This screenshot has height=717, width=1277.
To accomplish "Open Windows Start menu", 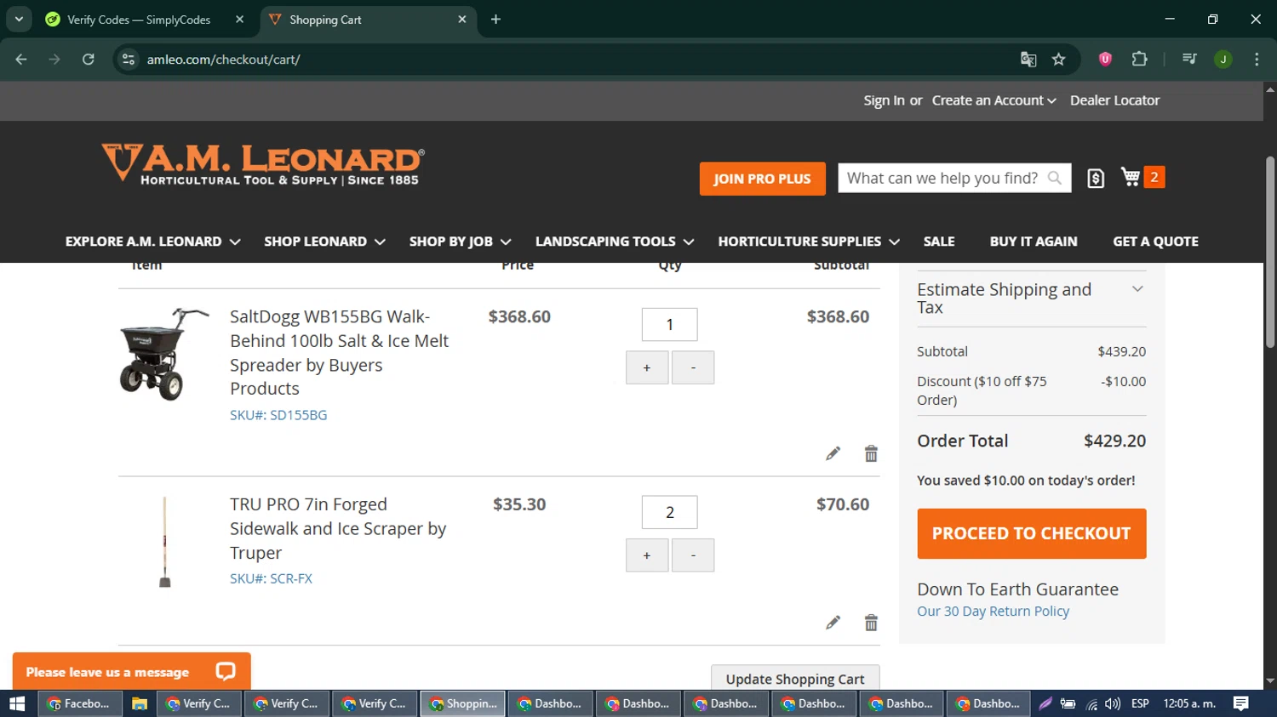I will click(17, 703).
